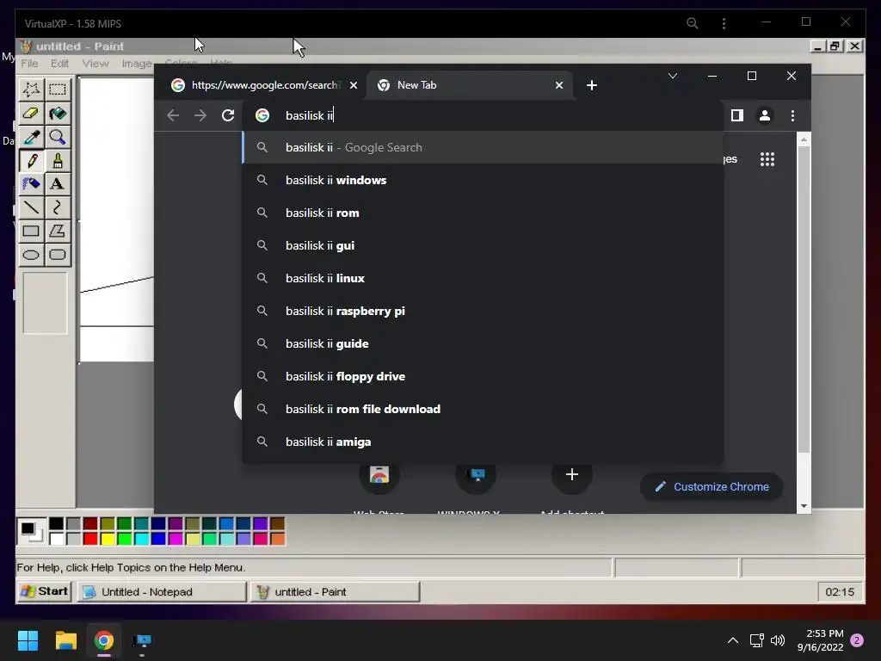Choose 'basilisk ii - Google Search' suggestion
This screenshot has width=881, height=661.
tap(483, 147)
